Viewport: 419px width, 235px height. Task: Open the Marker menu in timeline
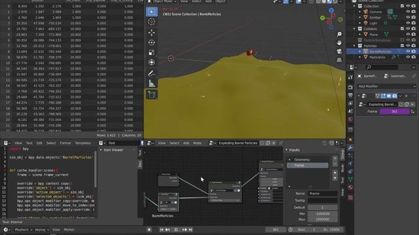tap(69, 230)
